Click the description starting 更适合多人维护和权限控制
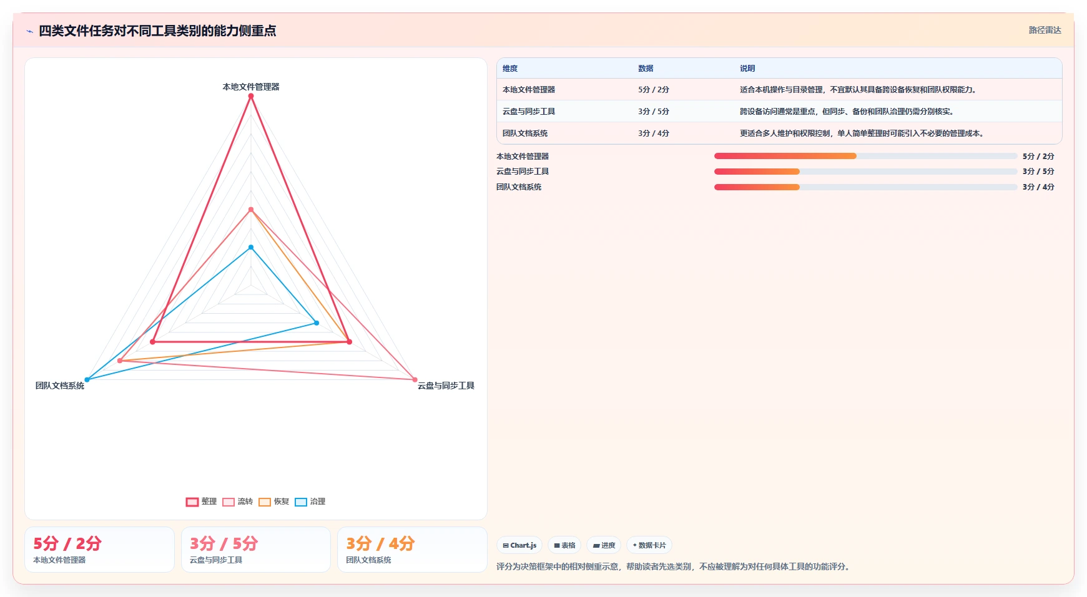Screen dimensions: 1087x597 click(x=863, y=133)
